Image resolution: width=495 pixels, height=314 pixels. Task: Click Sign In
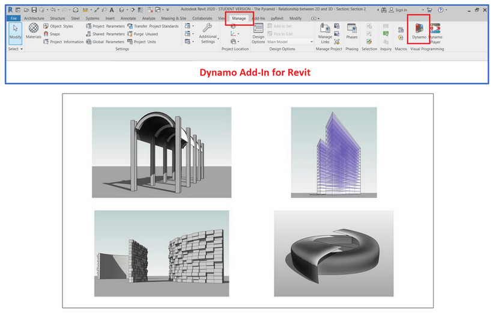point(401,10)
